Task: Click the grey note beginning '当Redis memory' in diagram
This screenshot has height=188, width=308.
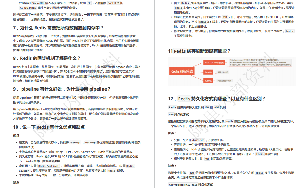Action: (260, 63)
